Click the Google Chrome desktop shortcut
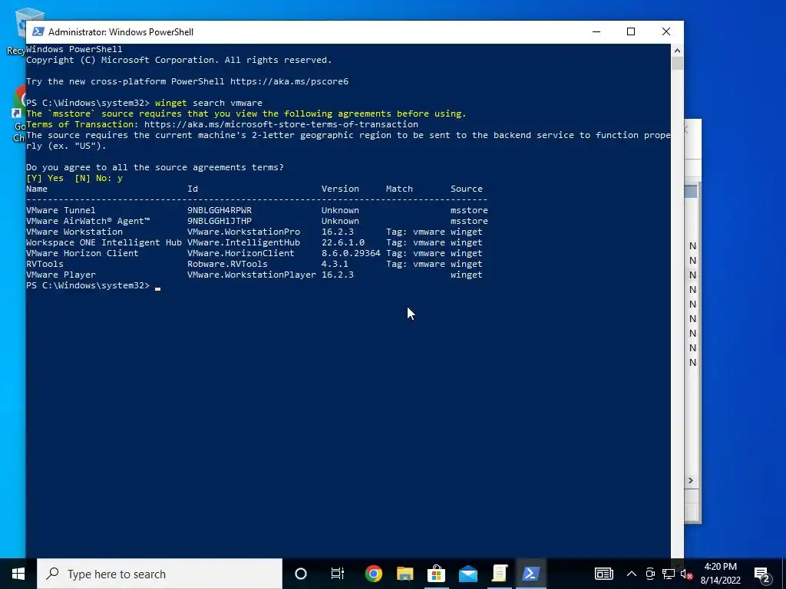This screenshot has height=589, width=786. click(18, 114)
